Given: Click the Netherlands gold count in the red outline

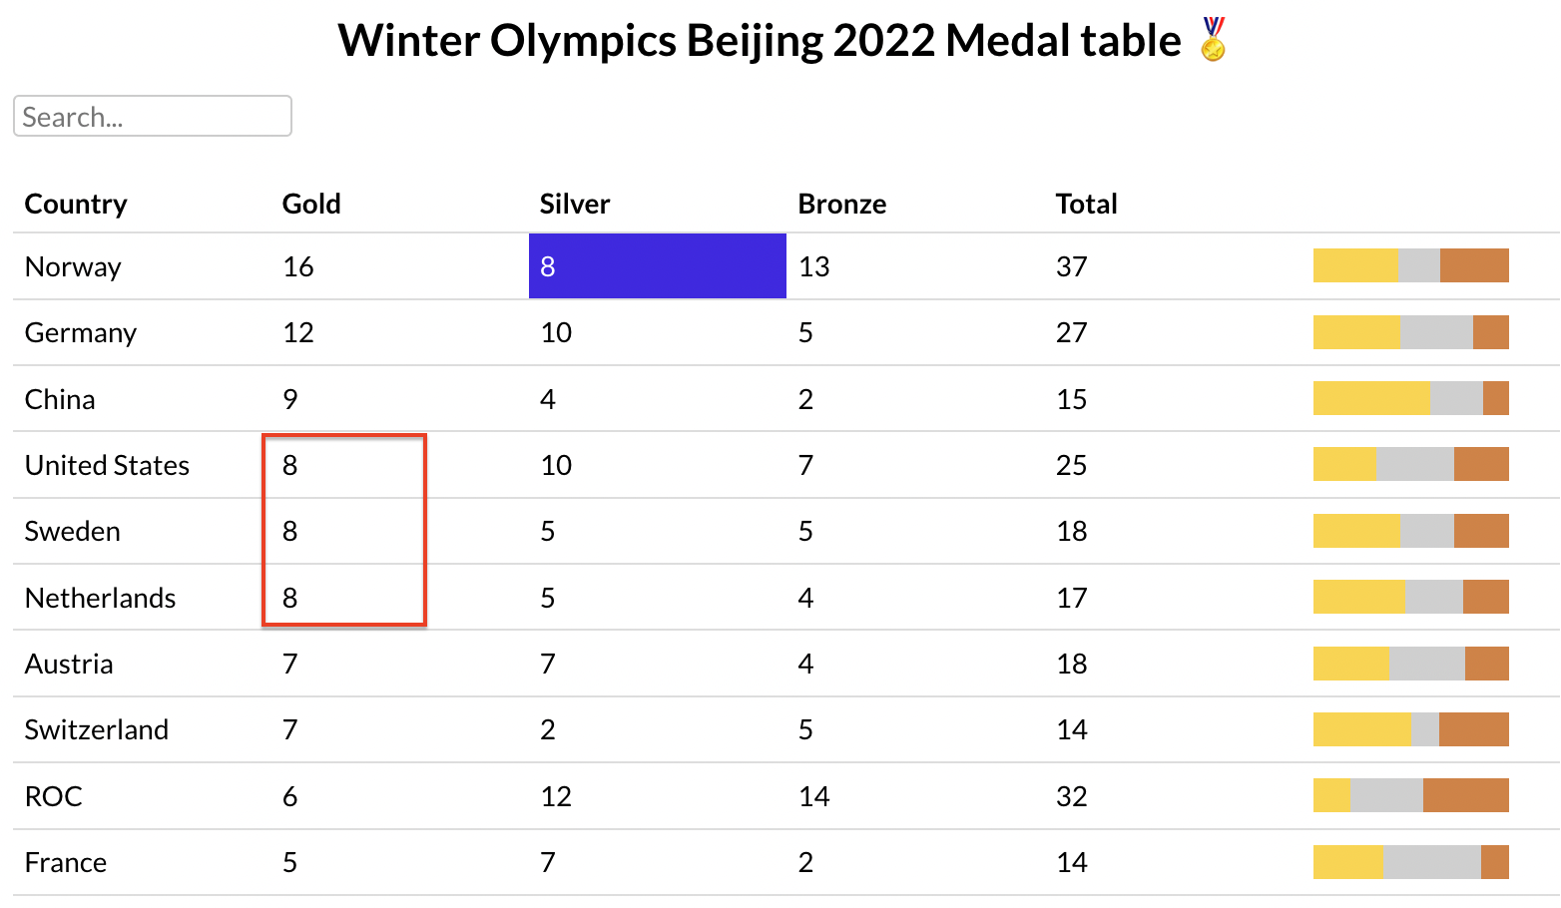Looking at the screenshot, I should click(289, 598).
